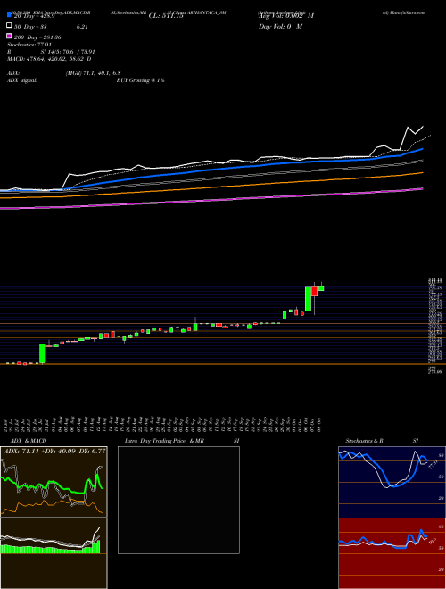Click the MunafaSutra.com watermark link at top right

(x=404, y=12)
